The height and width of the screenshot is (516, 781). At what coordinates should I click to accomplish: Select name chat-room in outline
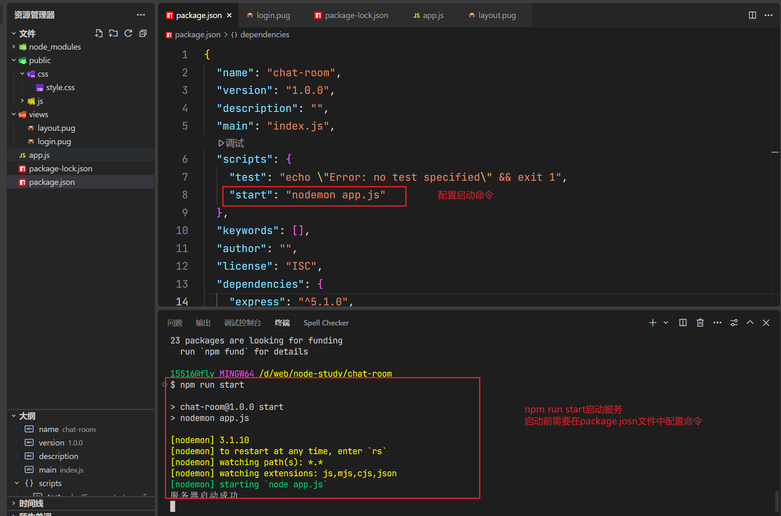pyautogui.click(x=80, y=429)
